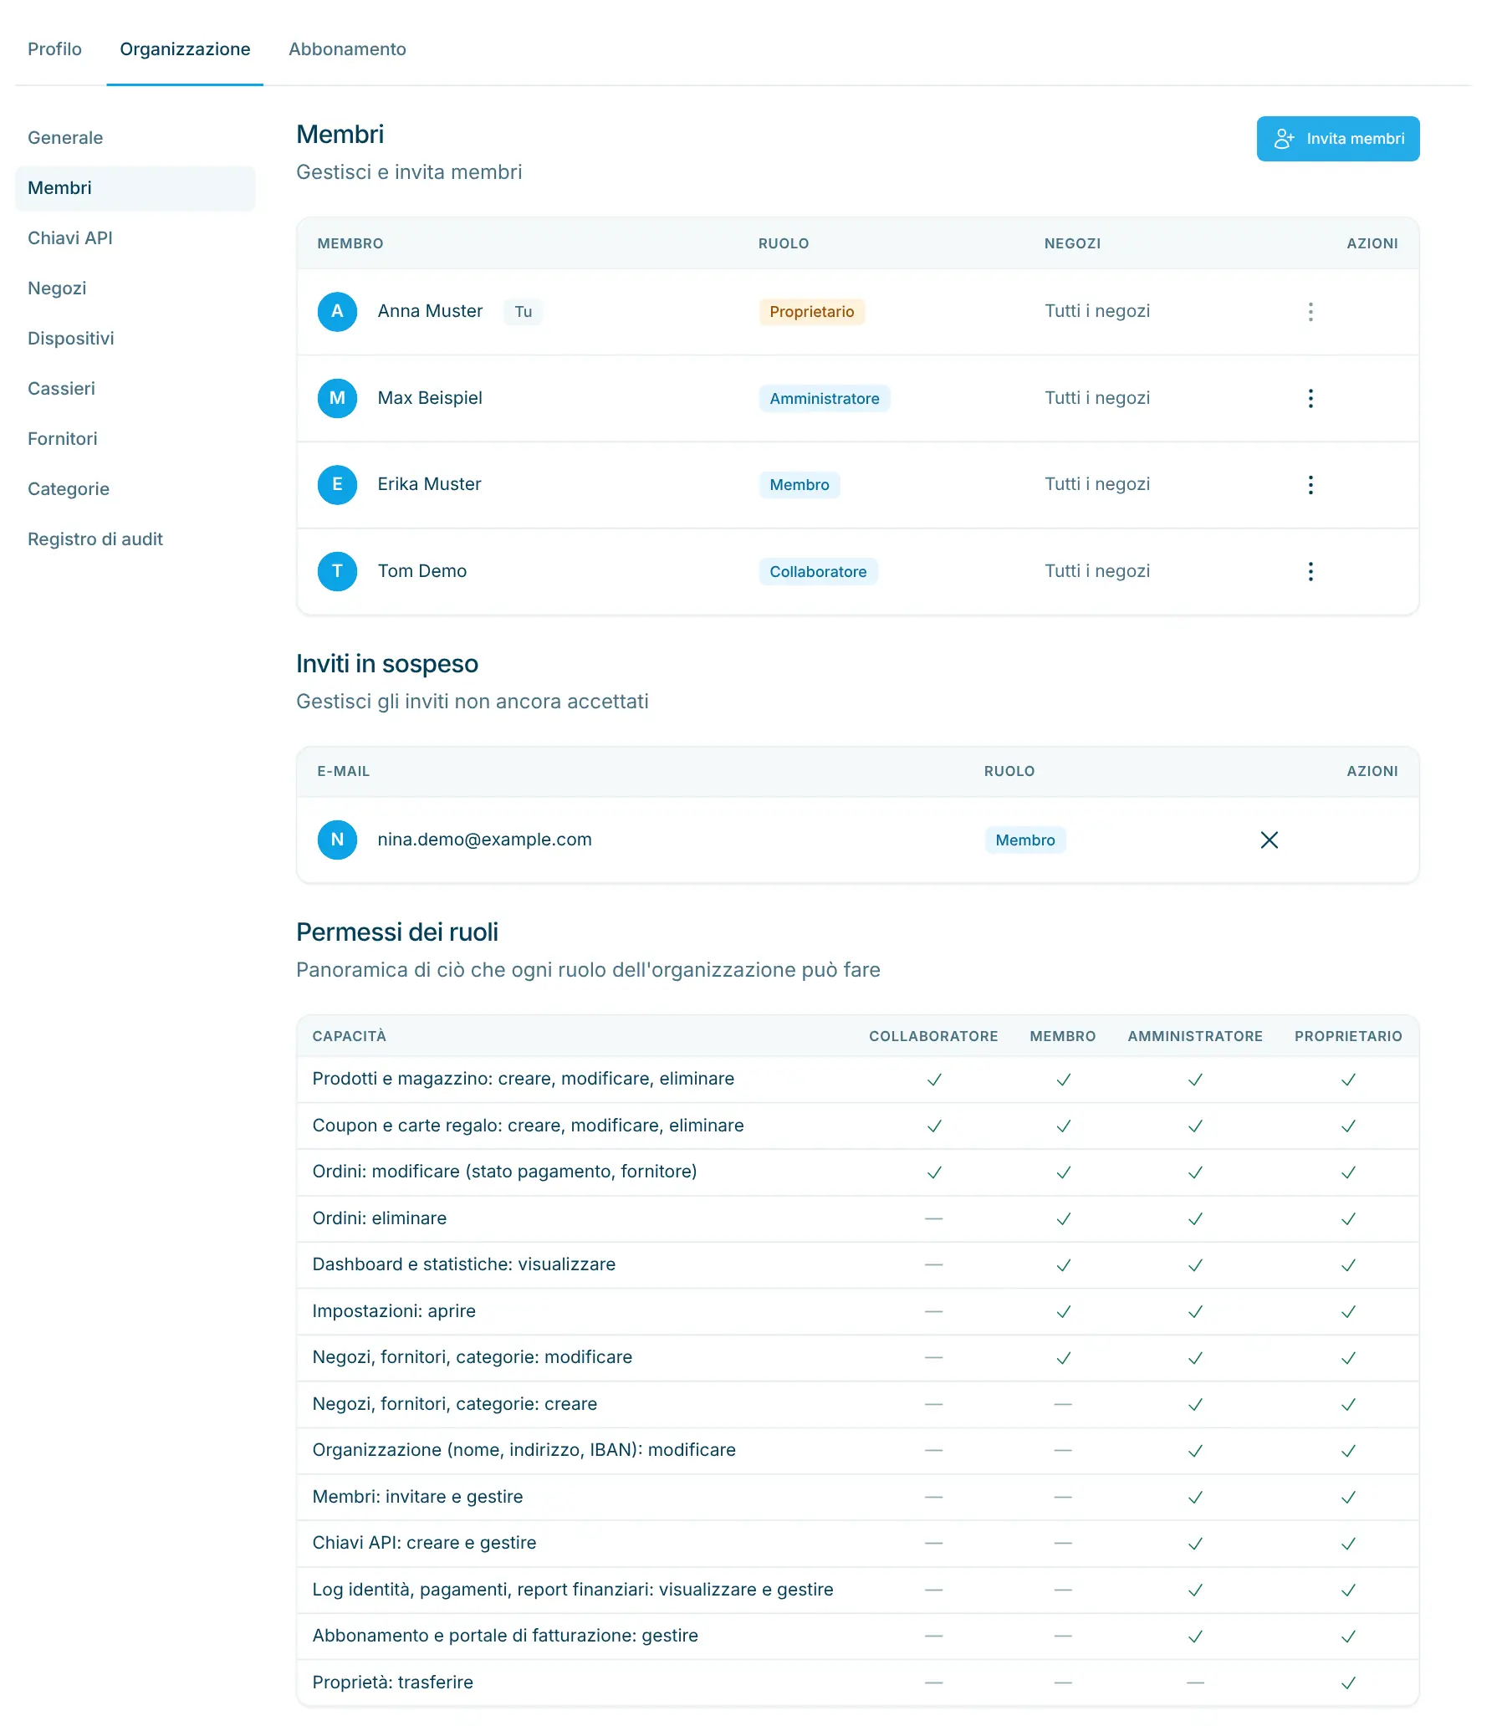Open Fornitori in the sidebar
Image resolution: width=1502 pixels, height=1736 pixels.
(x=135, y=439)
